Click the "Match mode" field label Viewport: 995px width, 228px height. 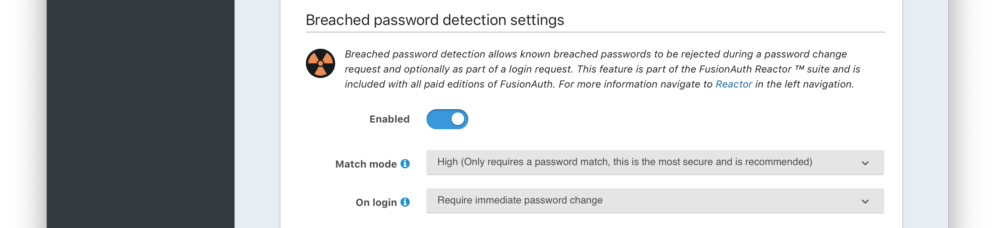(366, 164)
